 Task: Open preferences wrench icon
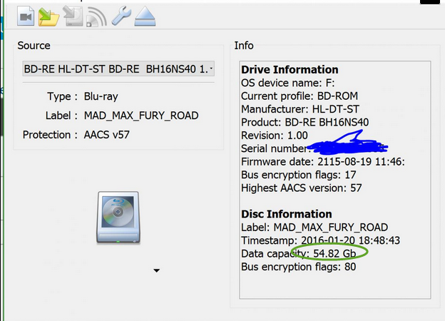coord(121,16)
